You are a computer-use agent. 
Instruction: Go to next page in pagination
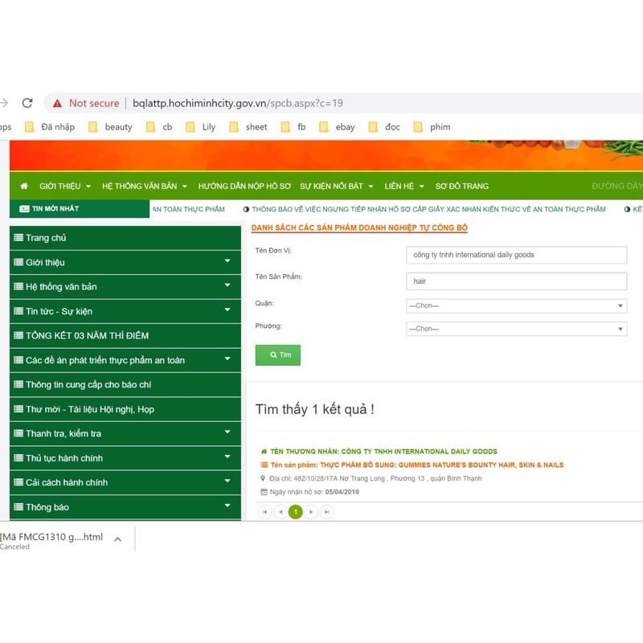[x=311, y=512]
